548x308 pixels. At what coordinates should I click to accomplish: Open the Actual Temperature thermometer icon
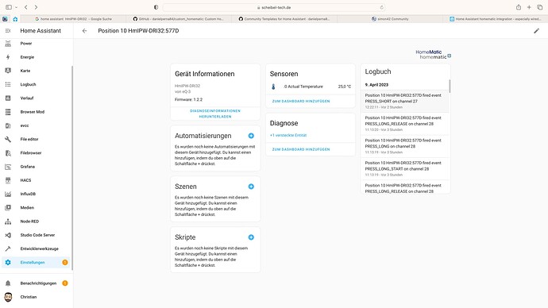click(273, 87)
